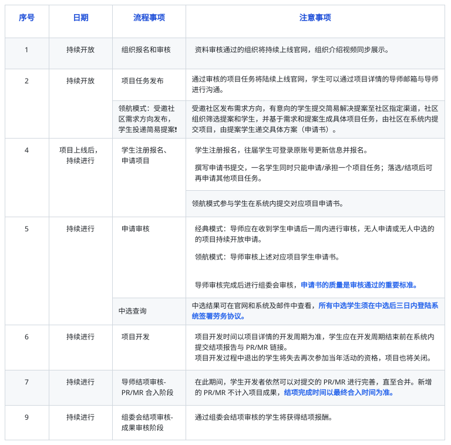Click the 领航模式：受邀社区需求方向发布 cell
This screenshot has height=445, width=451.
148,119
